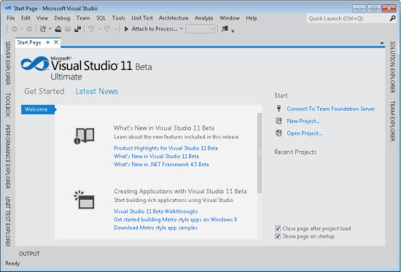Expand the Attach to Process dropdown arrow

coord(181,29)
